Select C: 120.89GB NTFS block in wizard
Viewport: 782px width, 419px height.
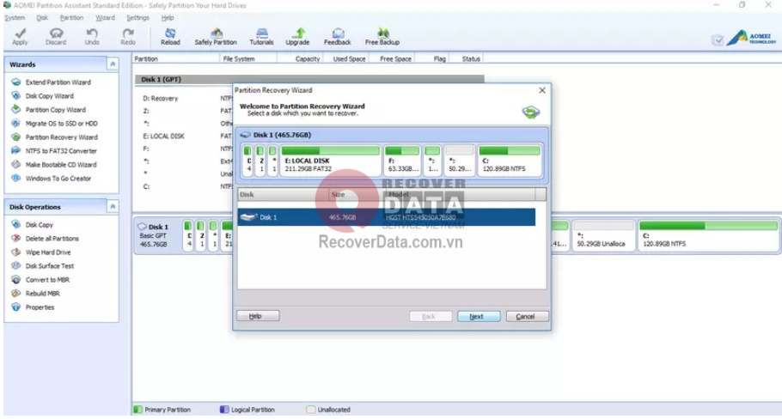pyautogui.click(x=510, y=160)
